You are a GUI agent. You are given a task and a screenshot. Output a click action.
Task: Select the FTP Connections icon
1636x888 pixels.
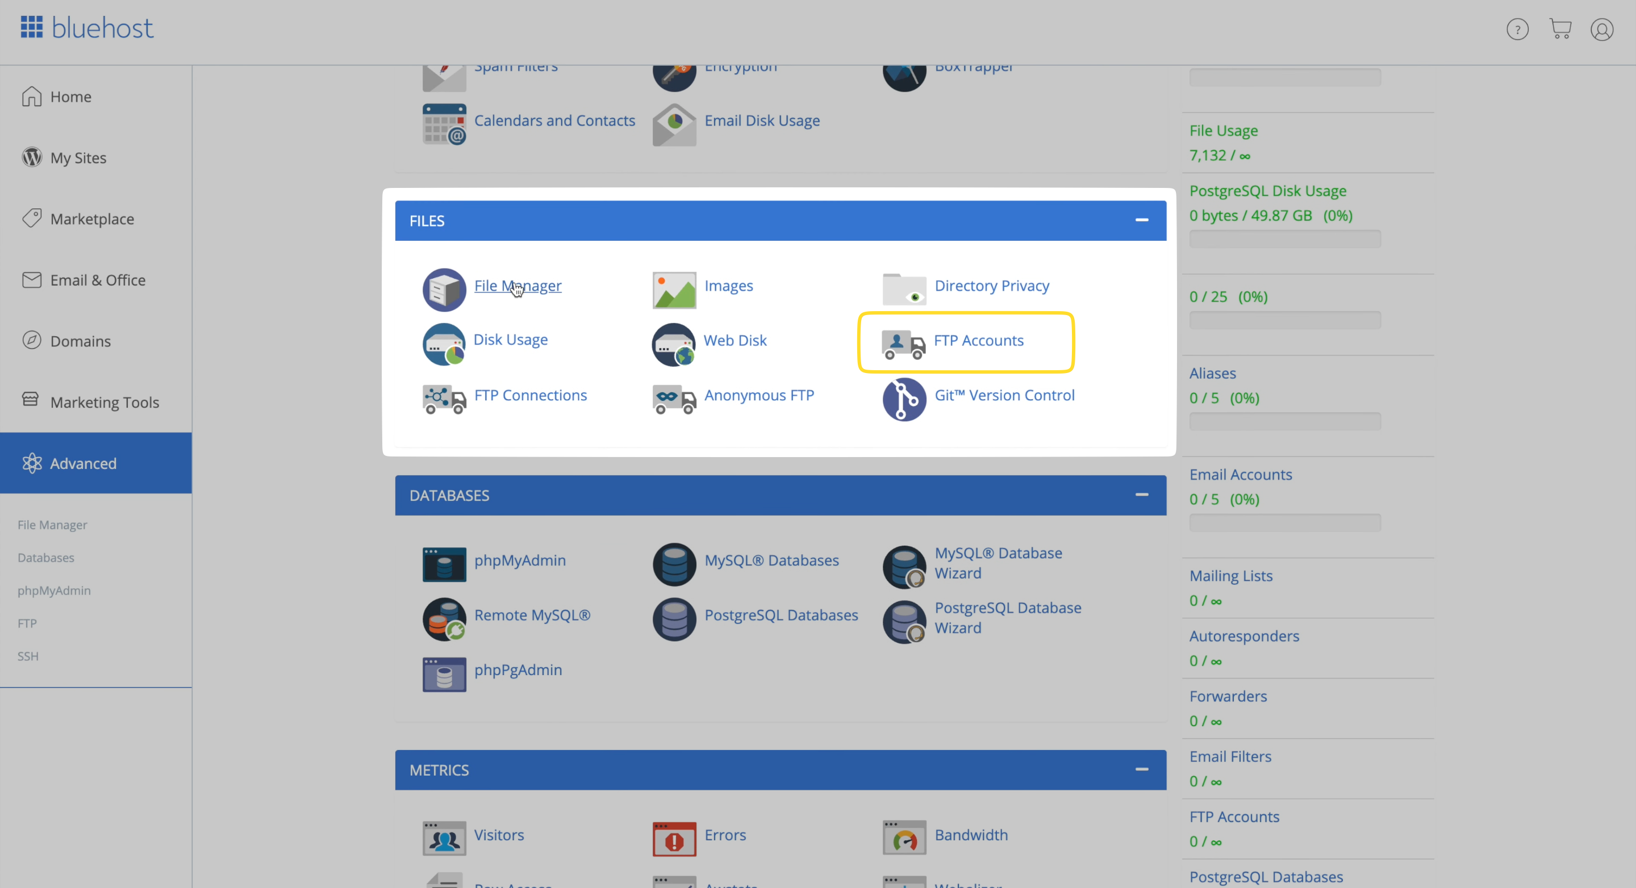coord(444,397)
